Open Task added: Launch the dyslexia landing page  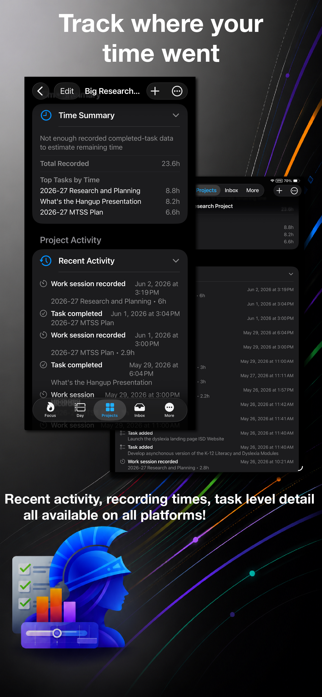pyautogui.click(x=207, y=436)
